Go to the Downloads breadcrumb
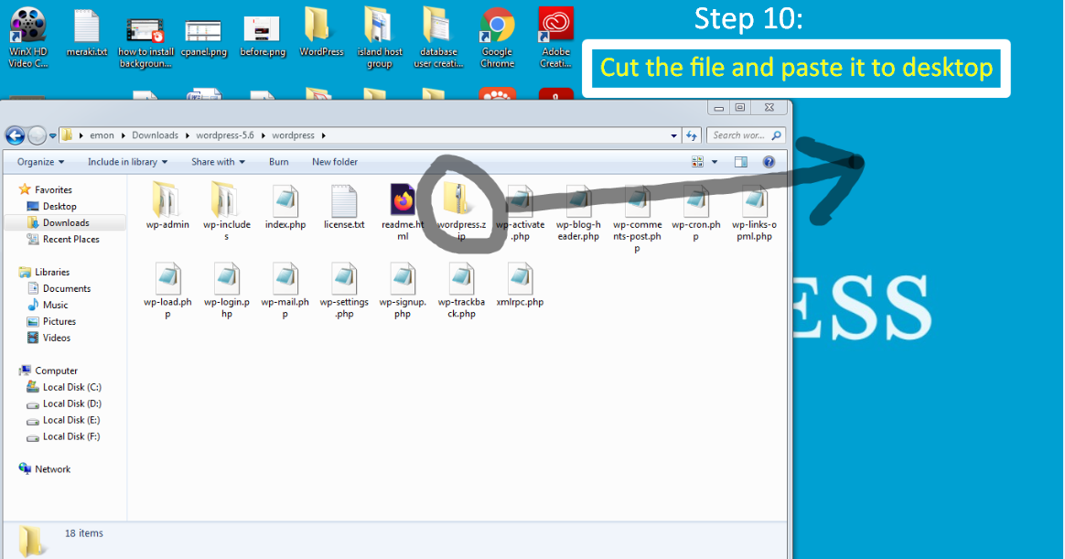Image resolution: width=1065 pixels, height=559 pixels. [155, 135]
